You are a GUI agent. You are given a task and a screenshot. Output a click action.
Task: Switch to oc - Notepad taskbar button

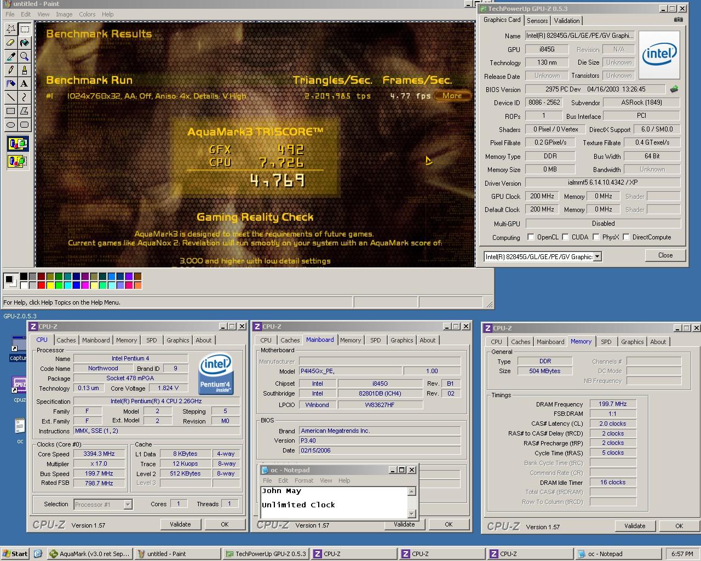[x=618, y=554]
